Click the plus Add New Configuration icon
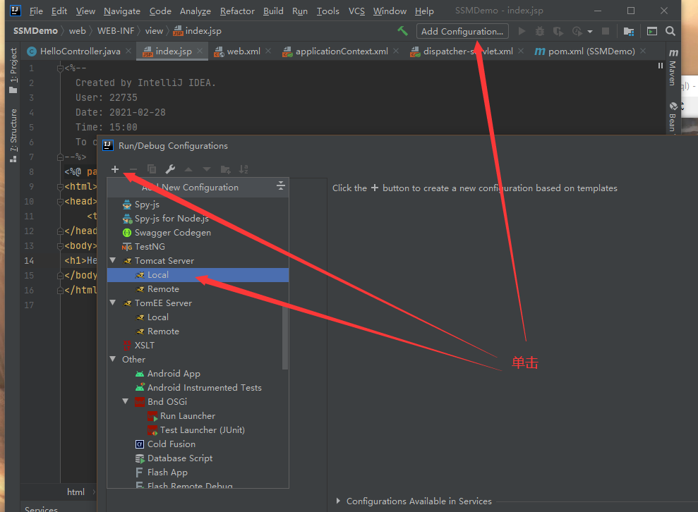This screenshot has height=512, width=698. click(115, 169)
